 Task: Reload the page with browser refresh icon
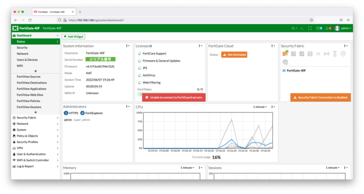coord(30,20)
